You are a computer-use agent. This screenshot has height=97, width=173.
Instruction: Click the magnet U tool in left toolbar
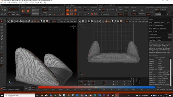pyautogui.click(x=2, y=36)
